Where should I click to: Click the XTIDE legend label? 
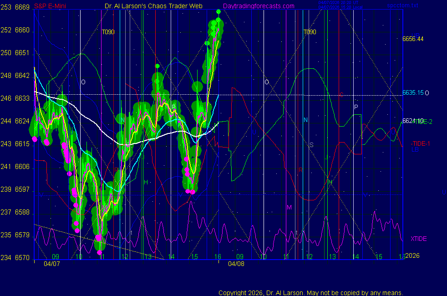tap(418, 239)
